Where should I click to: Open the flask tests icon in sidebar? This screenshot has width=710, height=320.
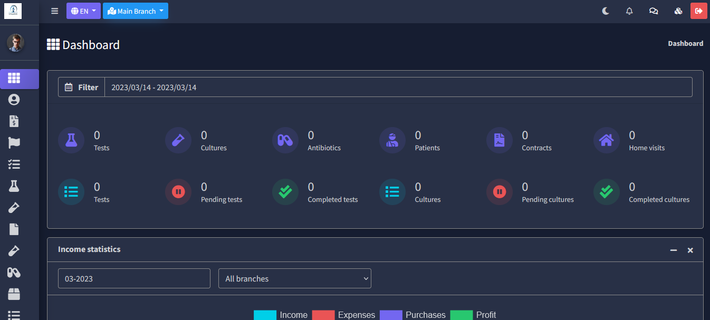click(x=14, y=186)
